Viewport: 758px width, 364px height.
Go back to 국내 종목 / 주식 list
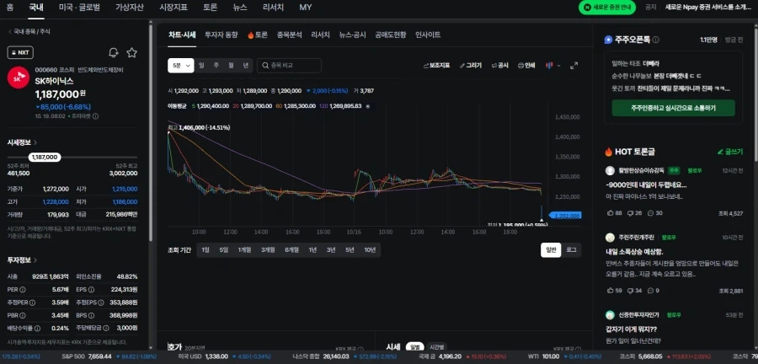pyautogui.click(x=29, y=31)
